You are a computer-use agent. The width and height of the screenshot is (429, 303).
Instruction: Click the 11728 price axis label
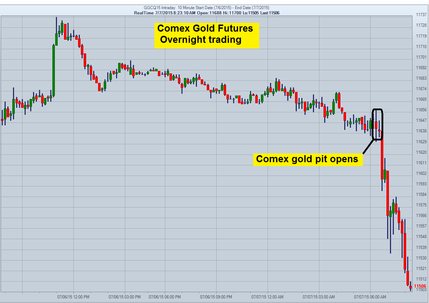[x=421, y=25]
